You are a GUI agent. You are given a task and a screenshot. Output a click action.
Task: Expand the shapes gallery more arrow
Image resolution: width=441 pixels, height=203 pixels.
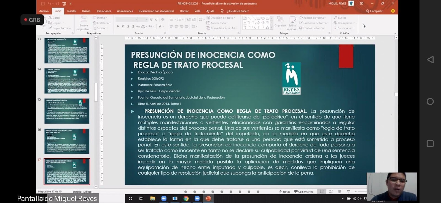(x=271, y=27)
